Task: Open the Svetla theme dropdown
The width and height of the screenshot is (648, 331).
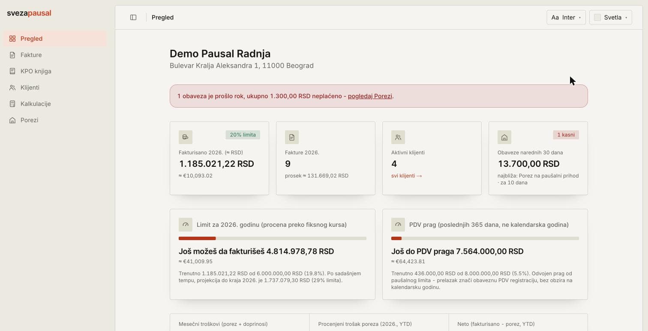Action: tap(611, 18)
